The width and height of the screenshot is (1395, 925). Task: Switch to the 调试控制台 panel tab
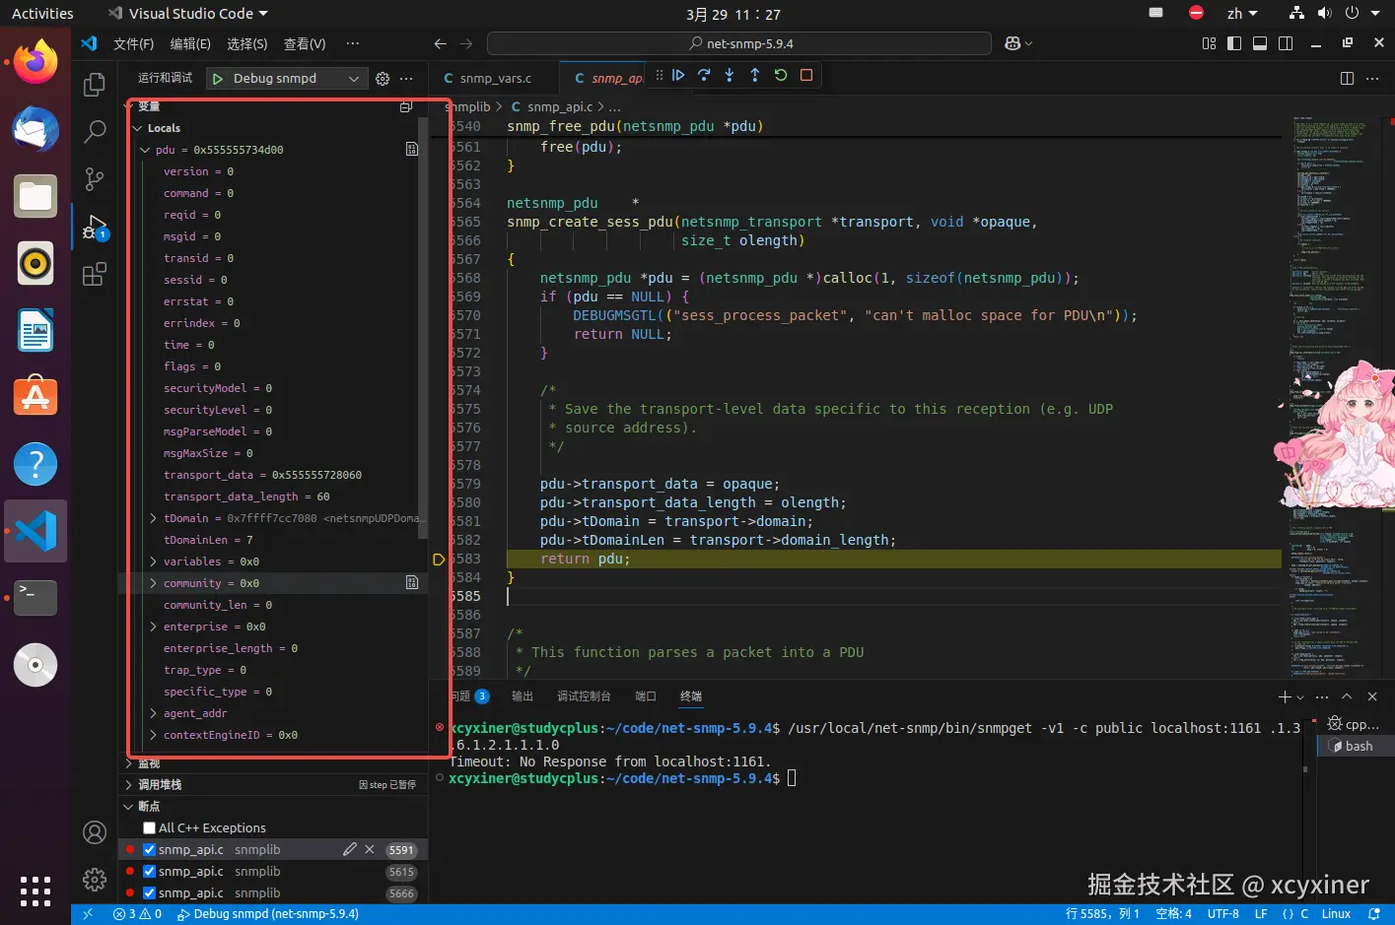tap(584, 696)
